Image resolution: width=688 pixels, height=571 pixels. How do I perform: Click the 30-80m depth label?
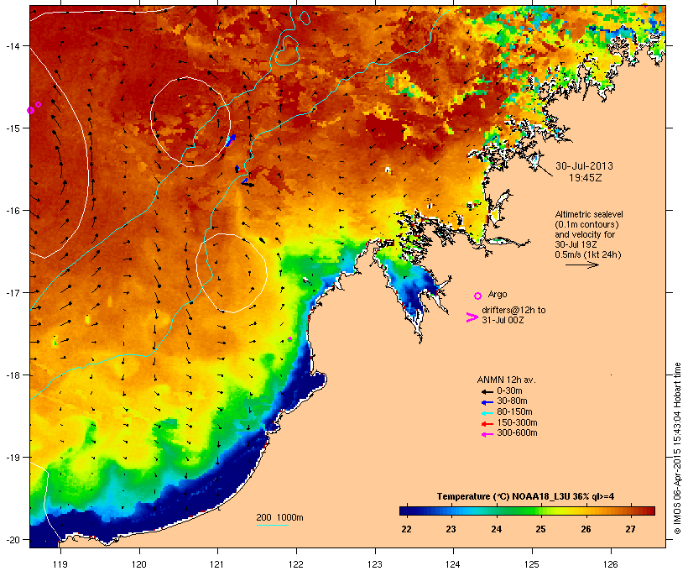(512, 401)
